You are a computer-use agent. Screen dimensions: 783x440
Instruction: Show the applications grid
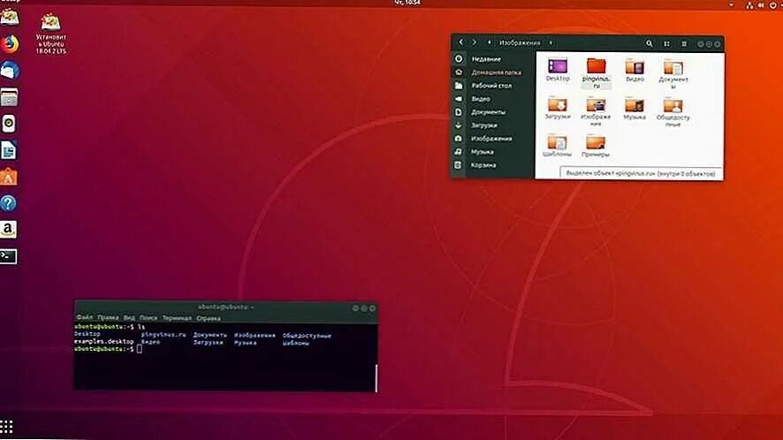click(6, 427)
